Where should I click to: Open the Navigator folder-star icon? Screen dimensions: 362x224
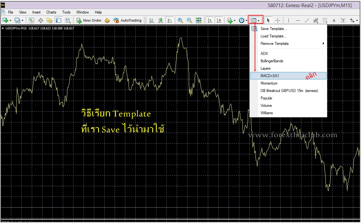pyautogui.click(x=50, y=20)
